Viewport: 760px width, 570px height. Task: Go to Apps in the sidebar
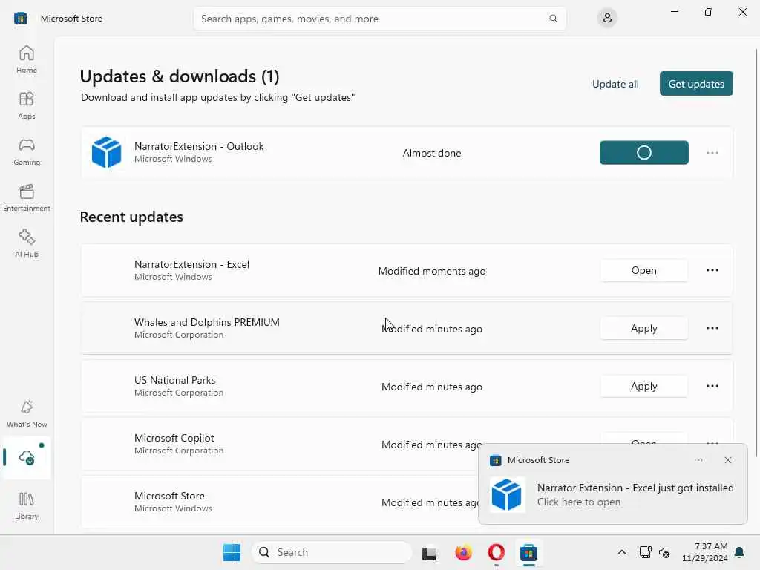point(27,105)
